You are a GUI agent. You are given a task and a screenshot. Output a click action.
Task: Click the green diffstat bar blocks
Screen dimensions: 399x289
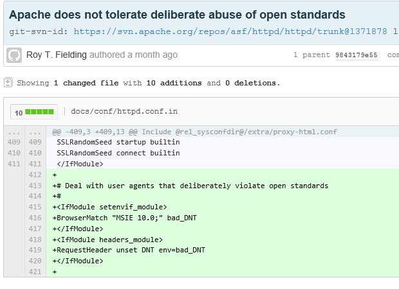[39, 112]
